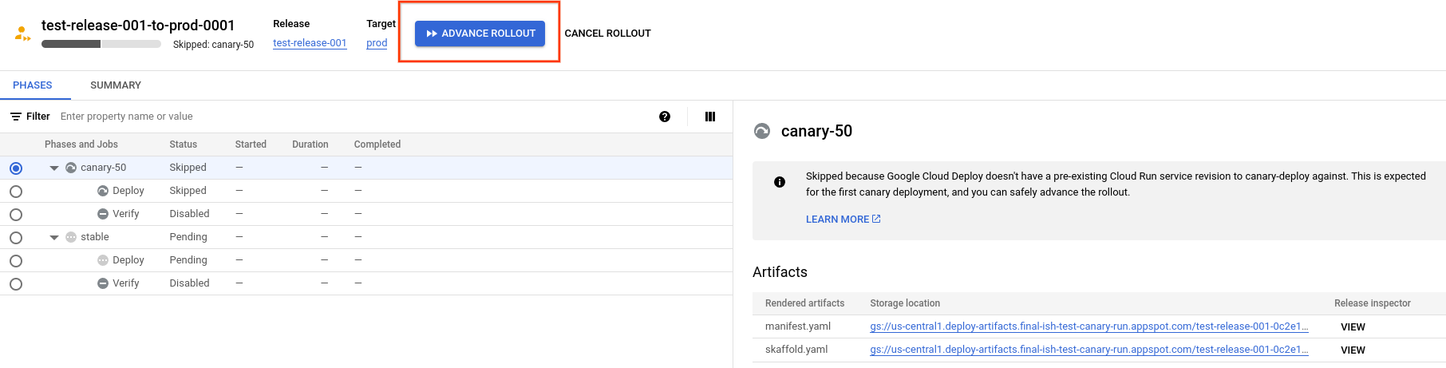Viewport: 1446px width, 368px height.
Task: Select the canary-50 phase radio button
Action: tap(16, 168)
